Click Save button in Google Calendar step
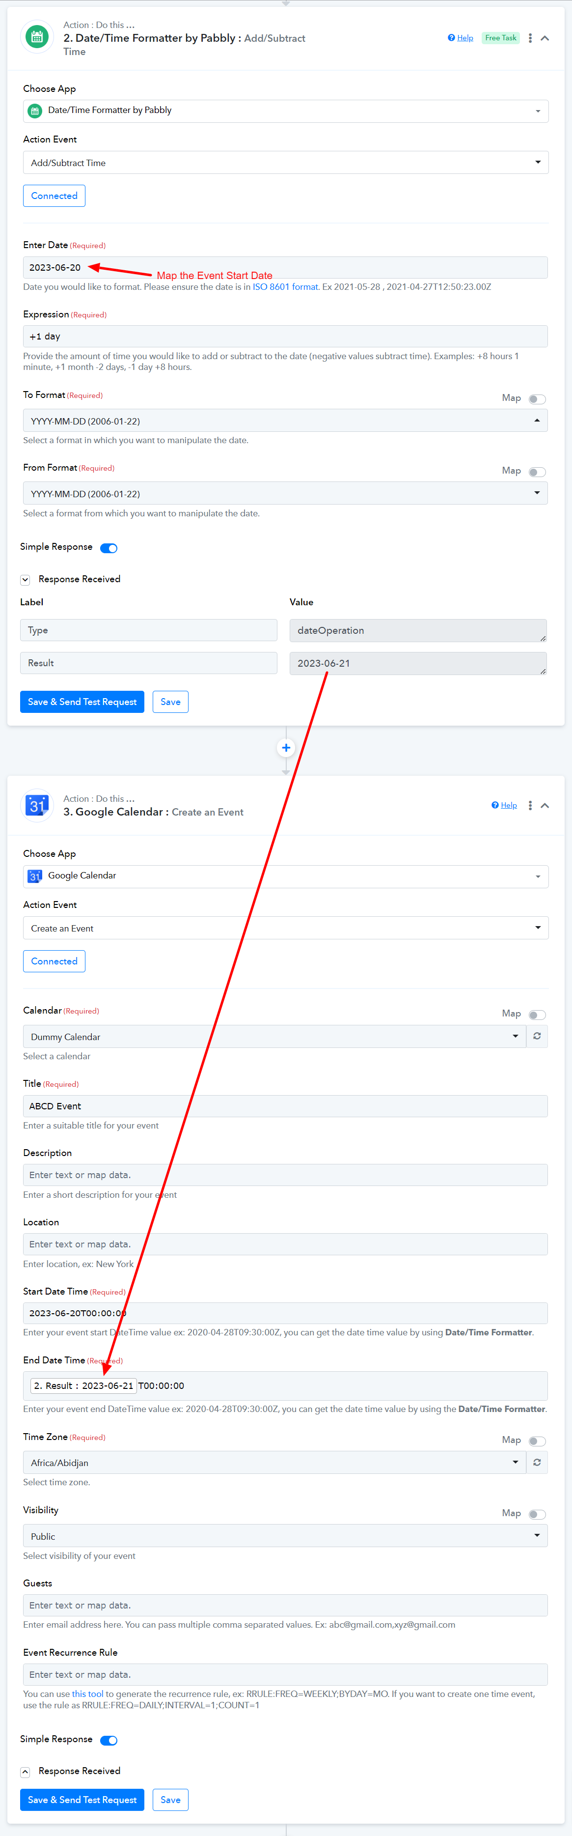 pyautogui.click(x=170, y=1800)
